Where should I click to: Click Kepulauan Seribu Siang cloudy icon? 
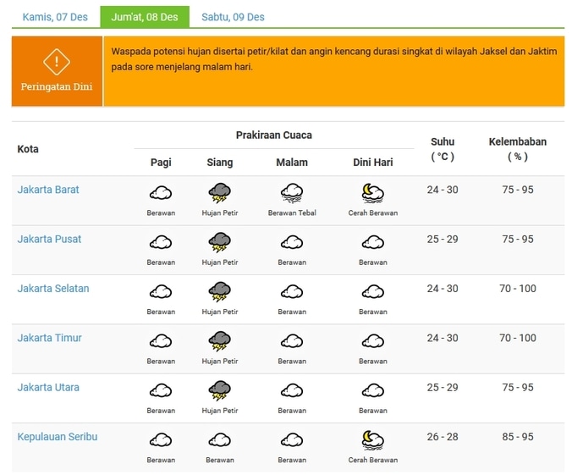click(x=220, y=440)
